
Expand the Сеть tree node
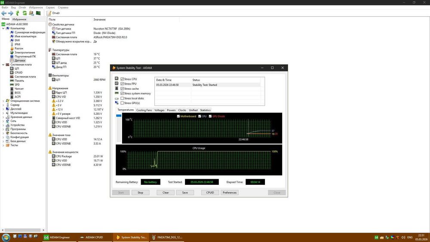pos(3,121)
